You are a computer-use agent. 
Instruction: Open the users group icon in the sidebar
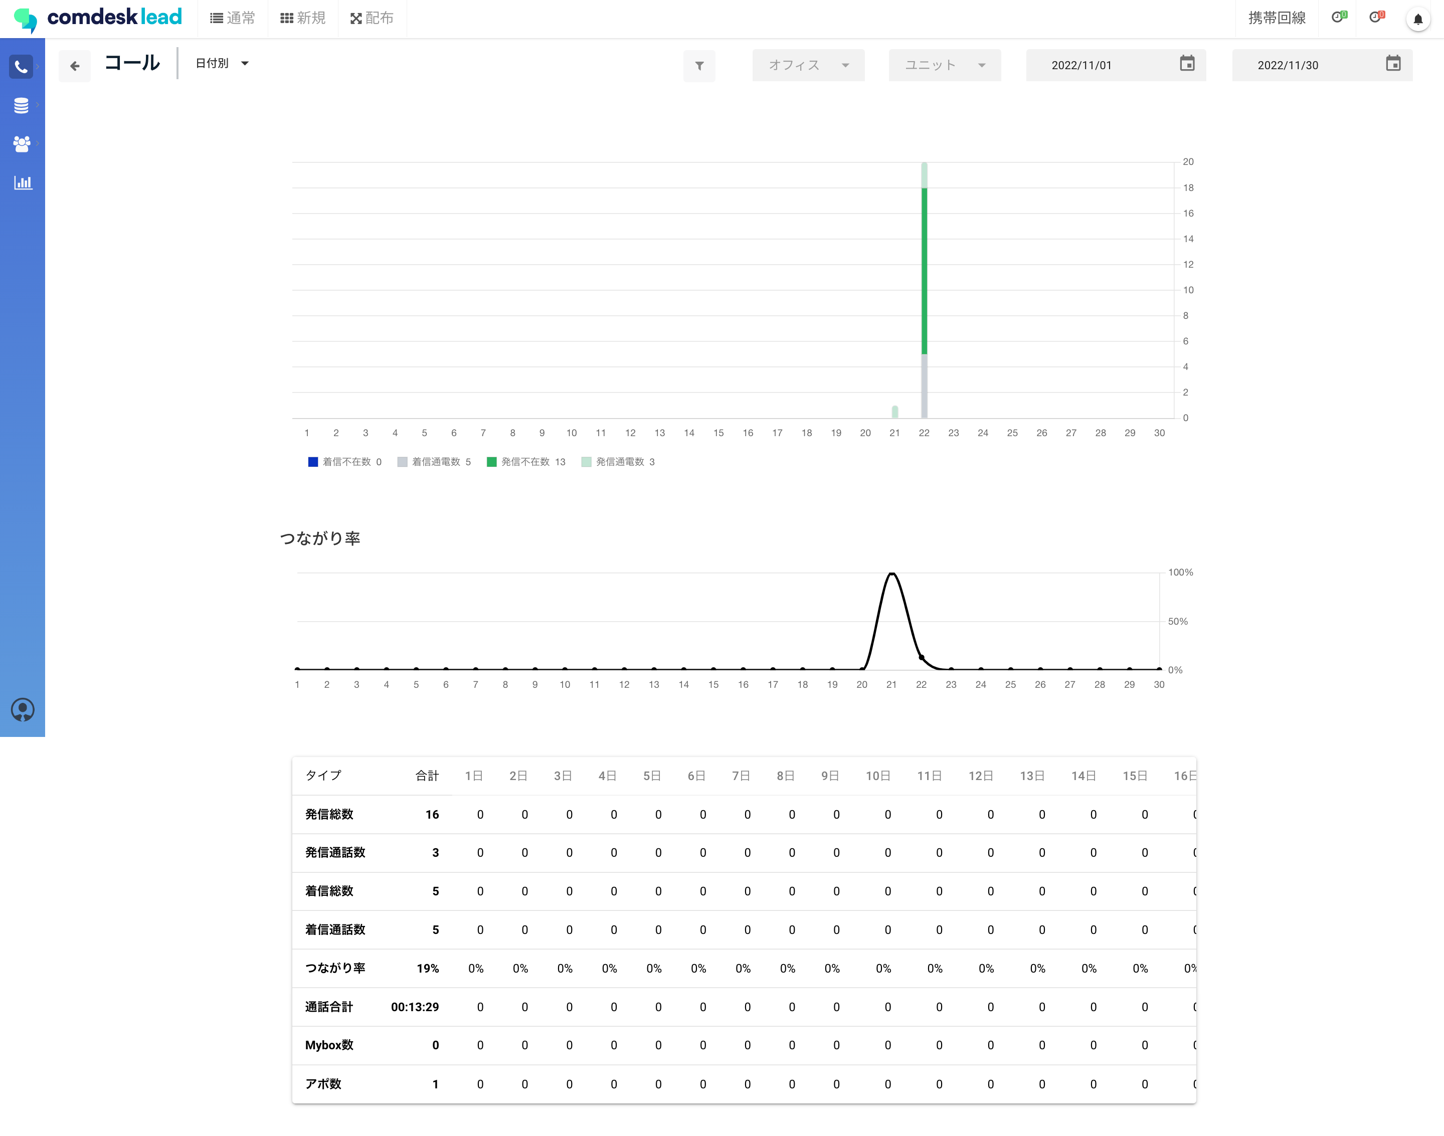pos(21,144)
